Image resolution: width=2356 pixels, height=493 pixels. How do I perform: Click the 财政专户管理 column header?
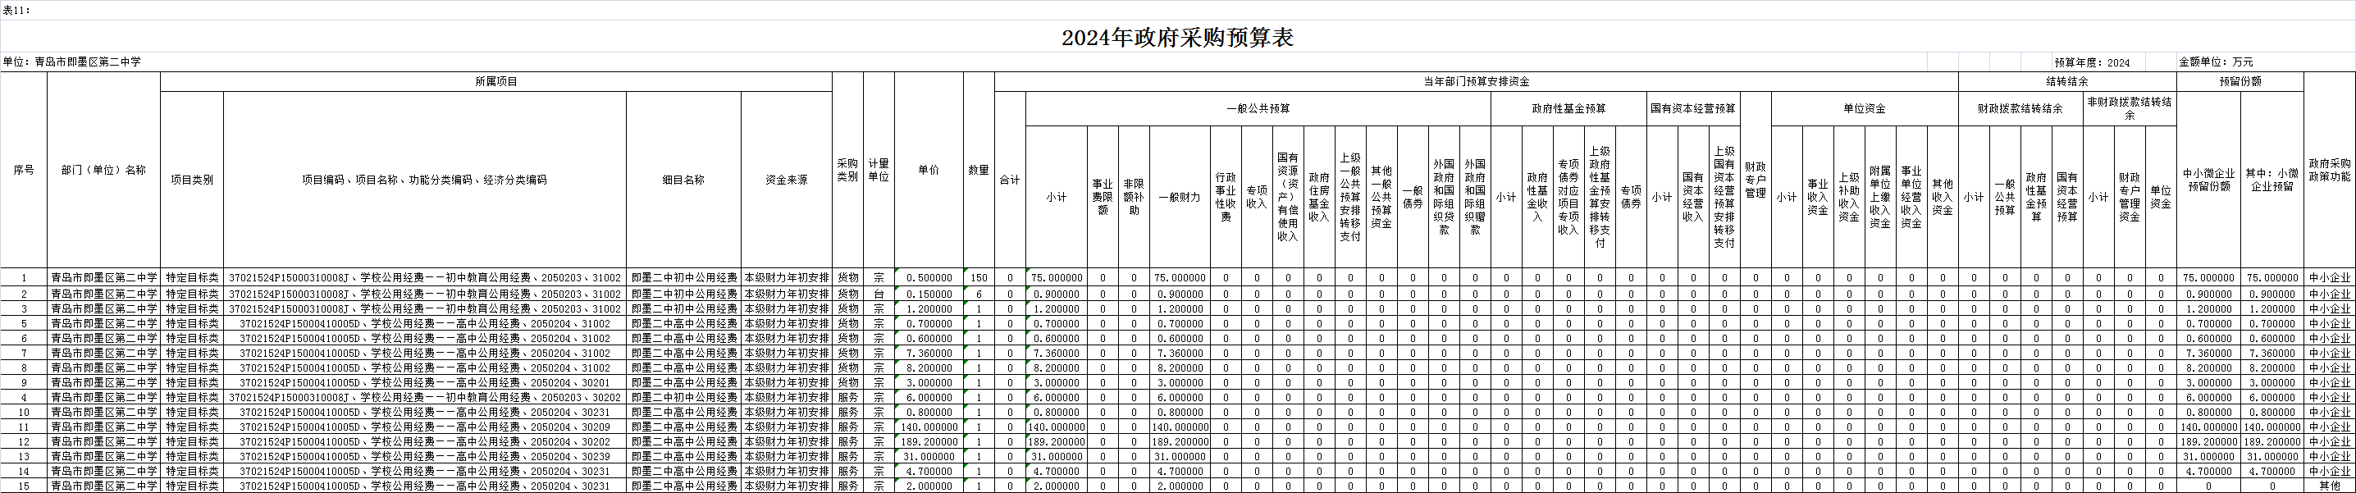pyautogui.click(x=1756, y=180)
